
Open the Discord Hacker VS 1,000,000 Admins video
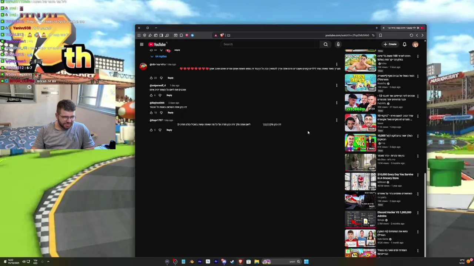[360, 219]
